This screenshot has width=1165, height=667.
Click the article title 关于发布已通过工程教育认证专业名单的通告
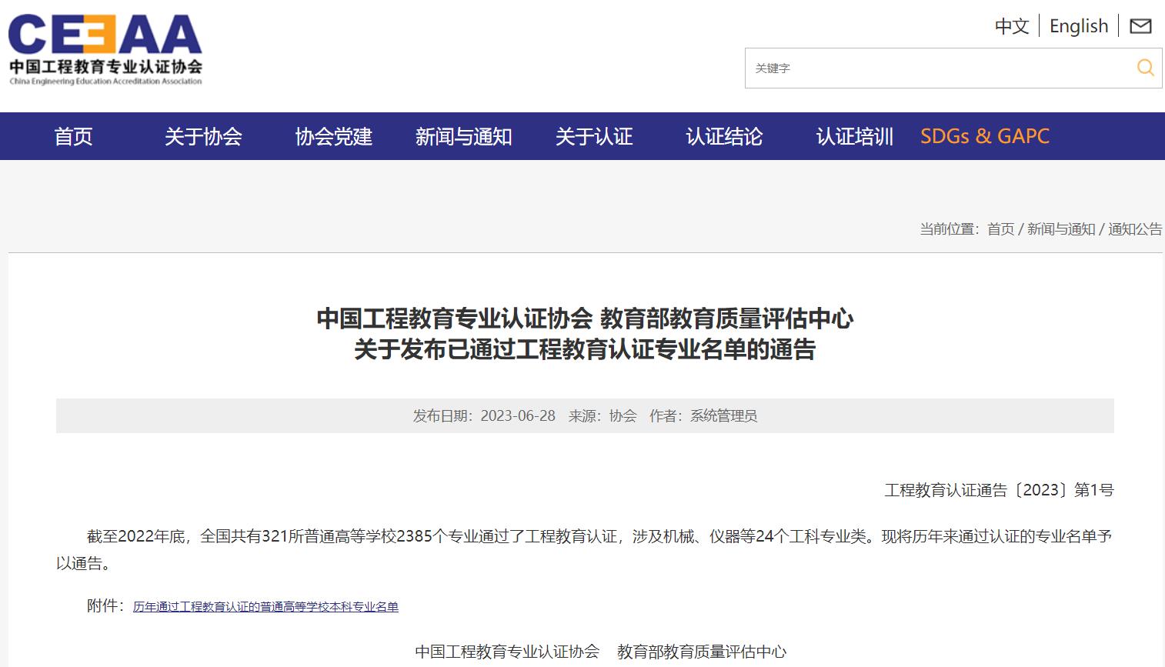click(x=585, y=349)
